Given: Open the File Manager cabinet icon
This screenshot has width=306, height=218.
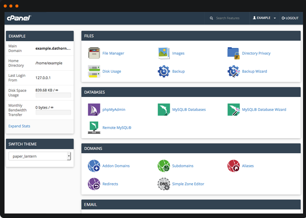Looking at the screenshot, I should click(x=94, y=53).
